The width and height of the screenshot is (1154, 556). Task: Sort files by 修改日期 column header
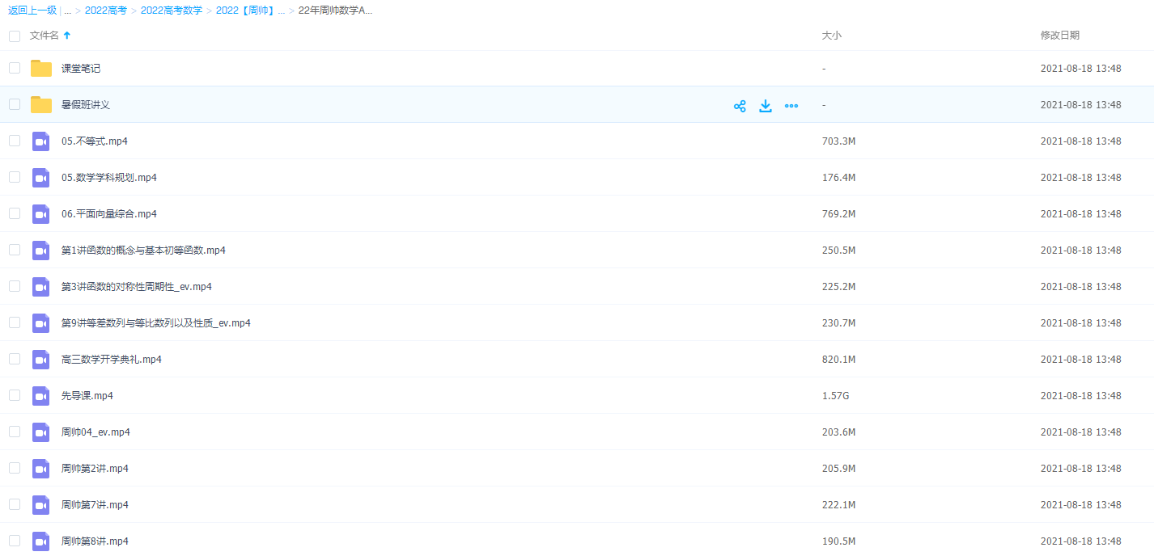point(1059,36)
